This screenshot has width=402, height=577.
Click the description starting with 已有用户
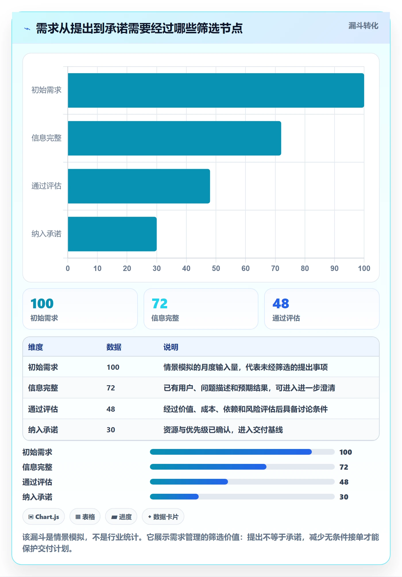pos(249,388)
